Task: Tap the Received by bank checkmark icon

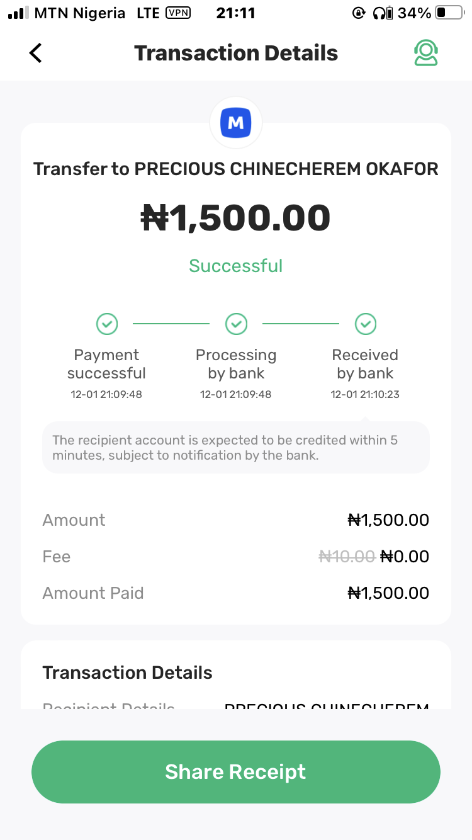Action: point(365,324)
